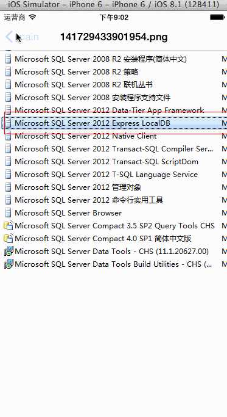Click the 运营商 carrier label
The width and height of the screenshot is (227, 417).
click(15, 17)
